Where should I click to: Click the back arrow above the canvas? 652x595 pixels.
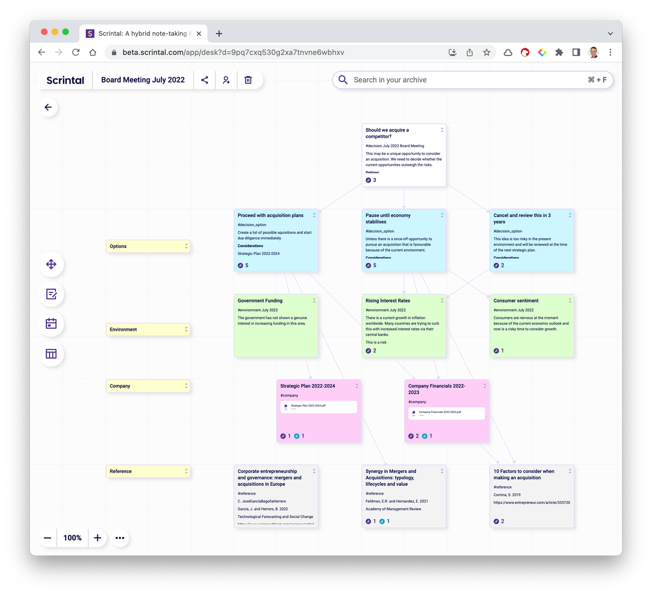click(x=48, y=107)
